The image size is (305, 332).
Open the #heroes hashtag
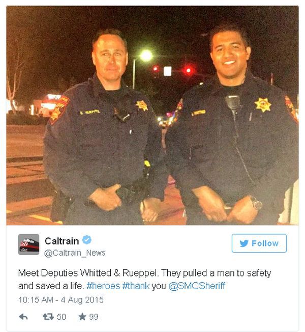pos(103,286)
